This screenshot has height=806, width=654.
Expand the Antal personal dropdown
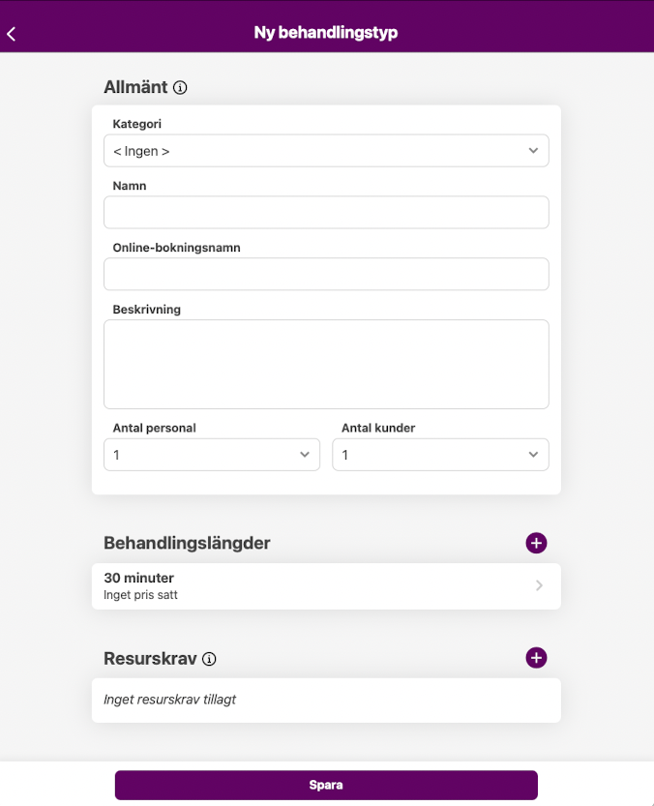211,455
